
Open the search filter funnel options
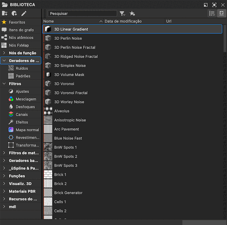[x=123, y=13]
